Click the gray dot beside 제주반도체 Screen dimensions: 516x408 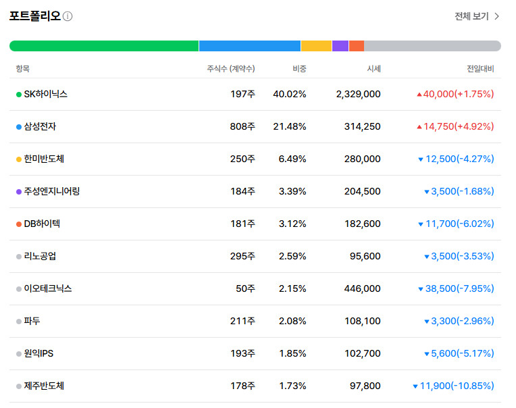click(19, 386)
